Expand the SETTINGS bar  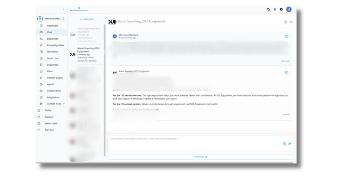(201, 157)
